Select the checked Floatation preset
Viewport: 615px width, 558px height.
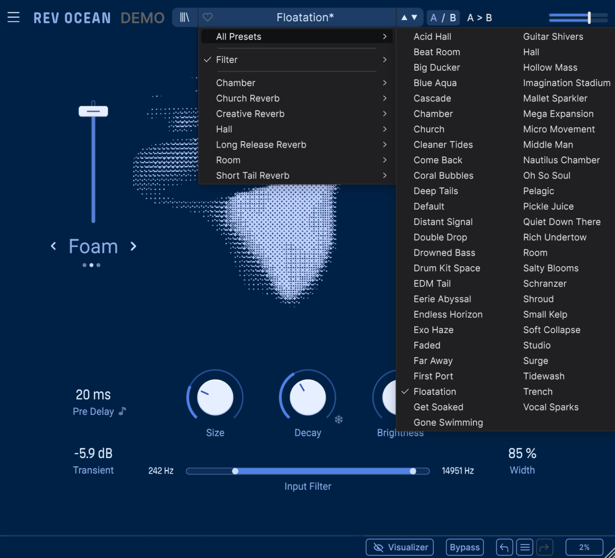pyautogui.click(x=435, y=392)
